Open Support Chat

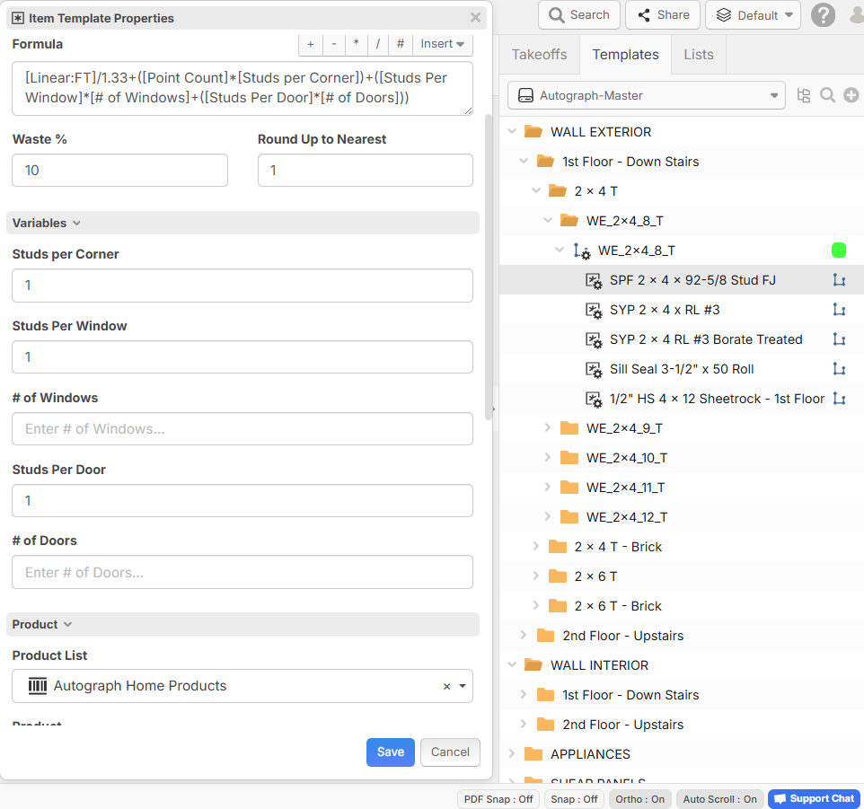click(x=814, y=799)
